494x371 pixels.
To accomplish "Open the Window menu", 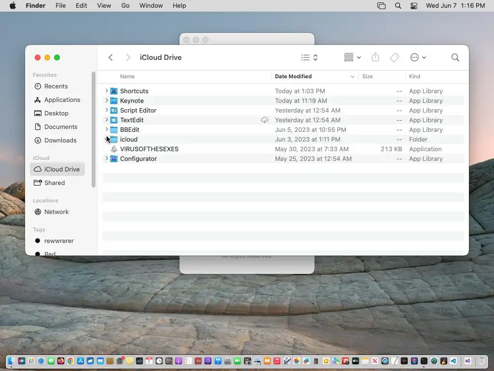I will pyautogui.click(x=151, y=6).
